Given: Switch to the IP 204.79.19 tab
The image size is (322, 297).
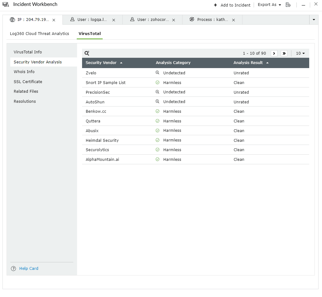Looking at the screenshot, I should (33, 20).
